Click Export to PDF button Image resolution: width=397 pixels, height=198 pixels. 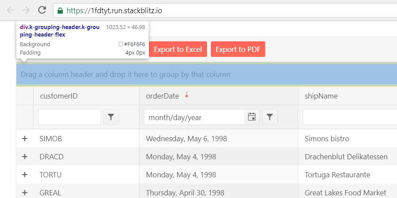point(238,49)
